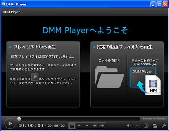Start playback with the round play button
The width and height of the screenshot is (169, 131).
10,124
